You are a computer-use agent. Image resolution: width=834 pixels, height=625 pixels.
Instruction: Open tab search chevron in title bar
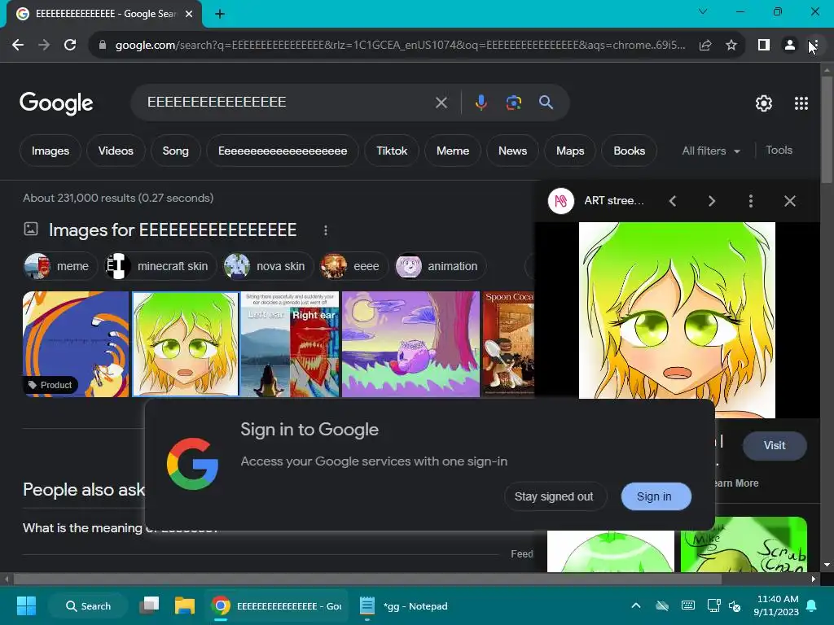(x=703, y=11)
